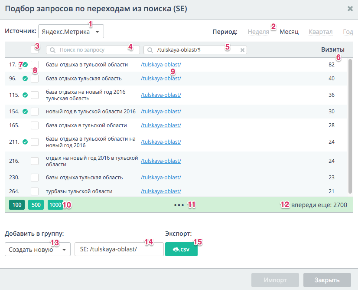This screenshot has width=358, height=290.
Task: Click the three dots load more icon
Action: (x=179, y=205)
